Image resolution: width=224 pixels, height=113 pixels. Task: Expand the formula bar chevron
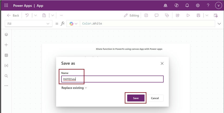tap(219, 24)
